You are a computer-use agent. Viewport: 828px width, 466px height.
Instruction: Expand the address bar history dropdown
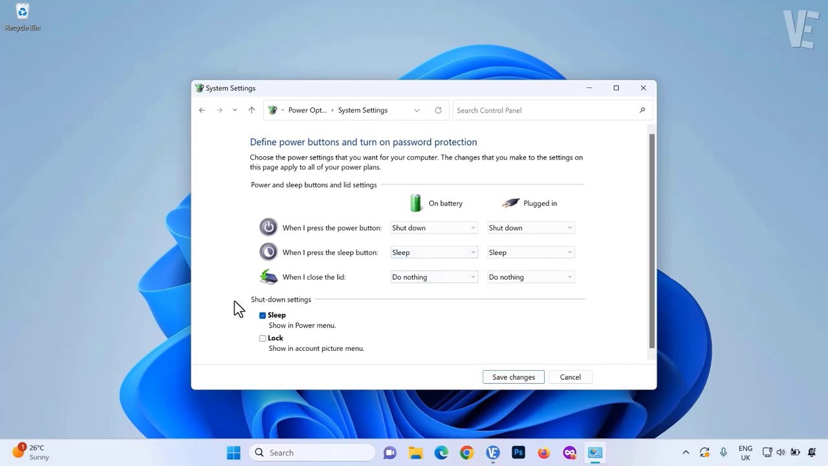[x=417, y=110]
